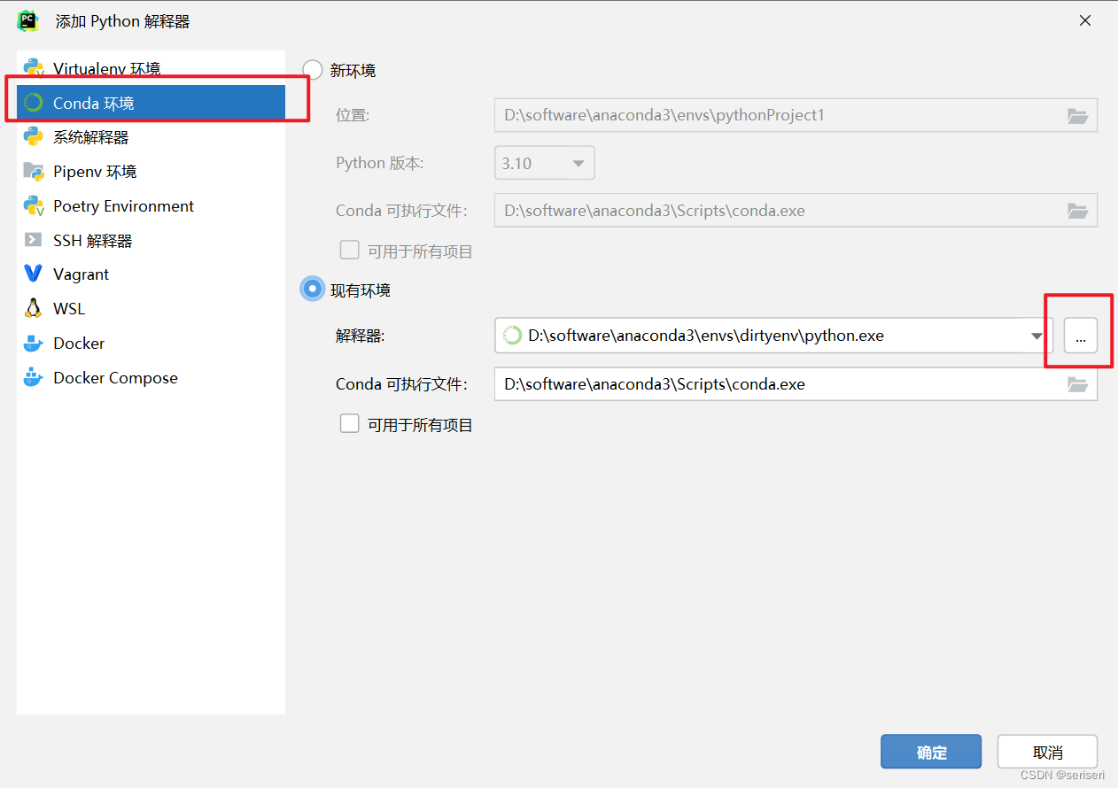The image size is (1118, 788).
Task: Click the 确定 button
Action: click(931, 752)
